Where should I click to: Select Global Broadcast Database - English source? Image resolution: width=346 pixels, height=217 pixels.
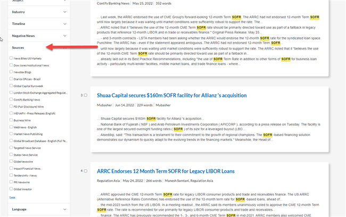(x=11, y=140)
